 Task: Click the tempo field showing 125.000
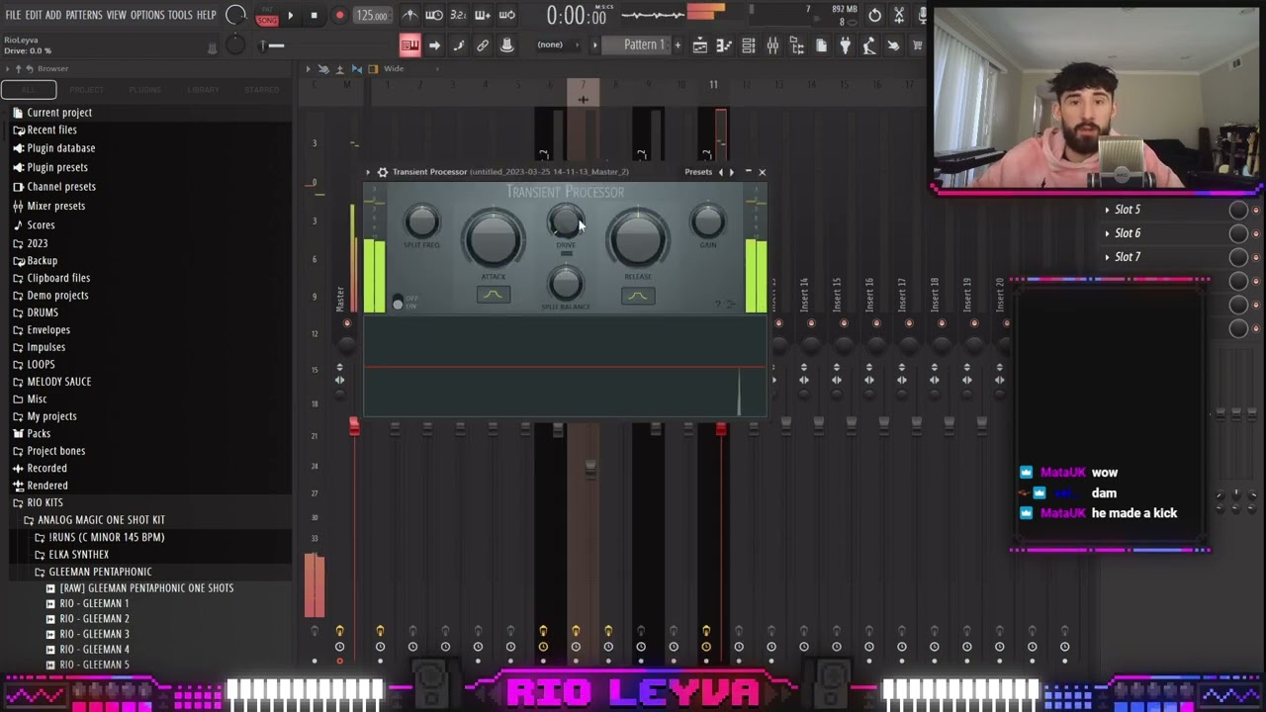(x=372, y=15)
